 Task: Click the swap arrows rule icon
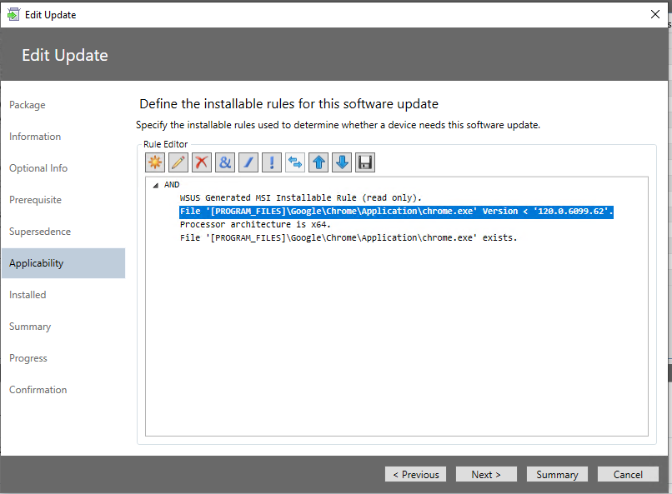[x=295, y=162]
